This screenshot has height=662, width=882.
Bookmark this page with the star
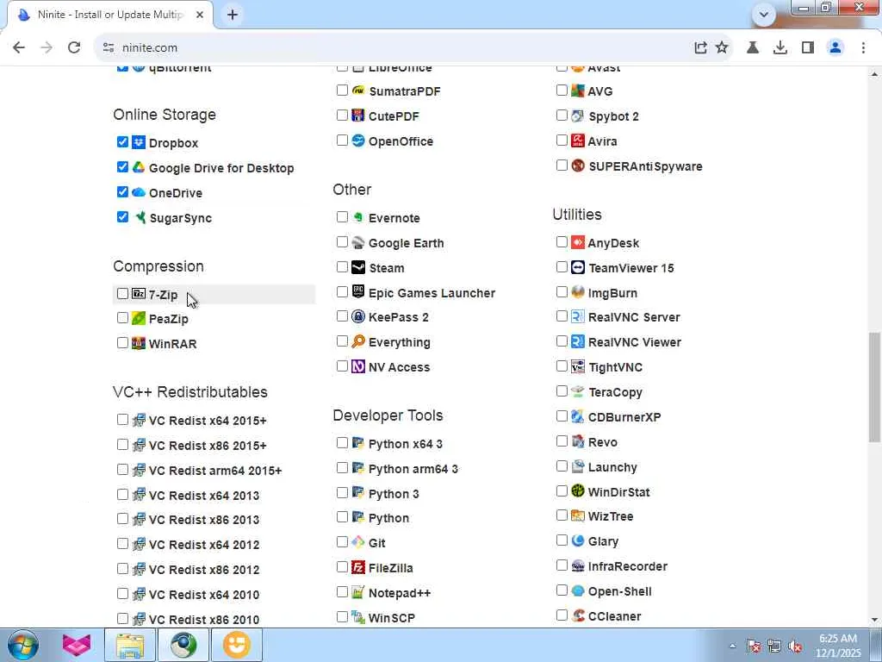[722, 48]
